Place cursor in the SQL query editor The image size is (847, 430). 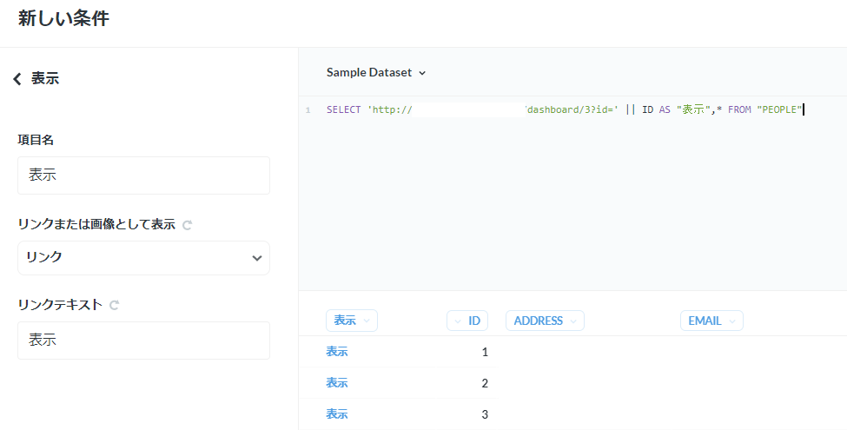click(572, 194)
